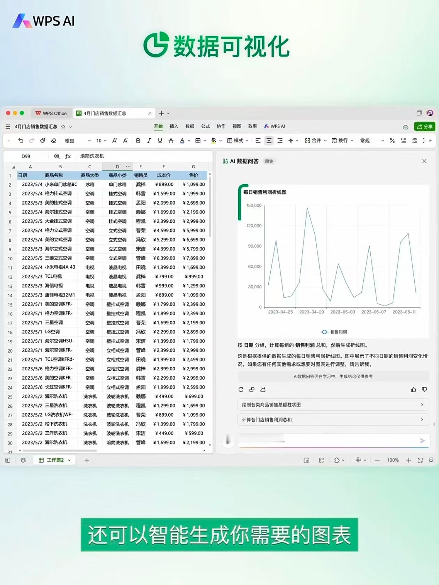This screenshot has height=585, width=439.
Task: Enter full screen view
Action: point(420,460)
